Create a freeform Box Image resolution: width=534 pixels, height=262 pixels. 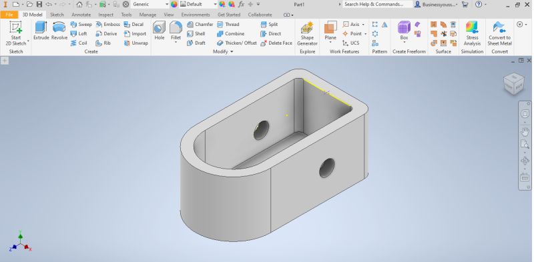pos(404,31)
